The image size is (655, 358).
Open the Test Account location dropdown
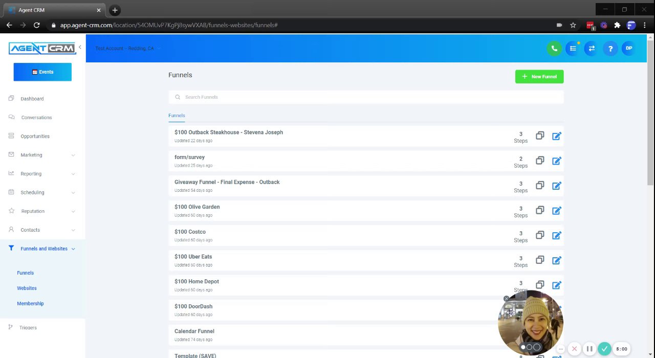click(128, 49)
